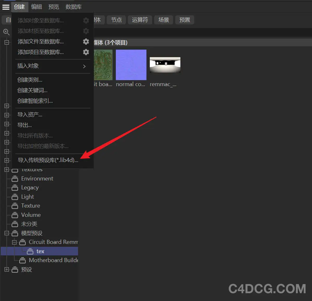
Task: Choose 导入资产 from the create menu
Action: point(30,114)
